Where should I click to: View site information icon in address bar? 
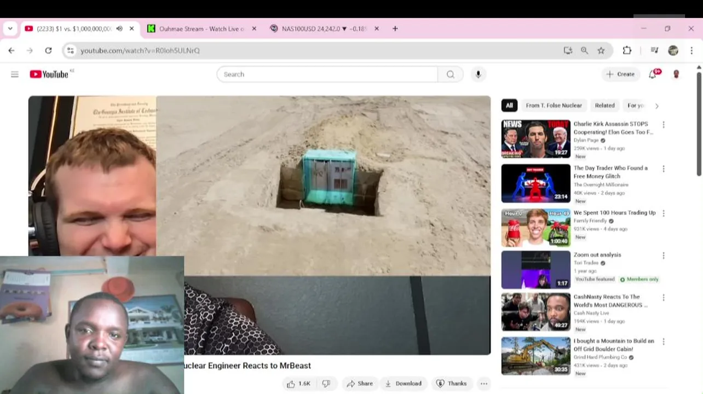70,50
